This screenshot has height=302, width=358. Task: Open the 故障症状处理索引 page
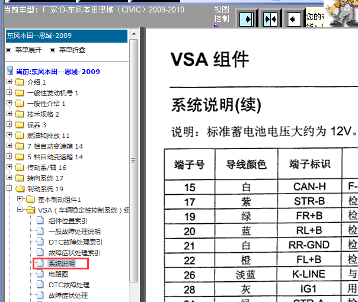pyautogui.click(x=75, y=253)
